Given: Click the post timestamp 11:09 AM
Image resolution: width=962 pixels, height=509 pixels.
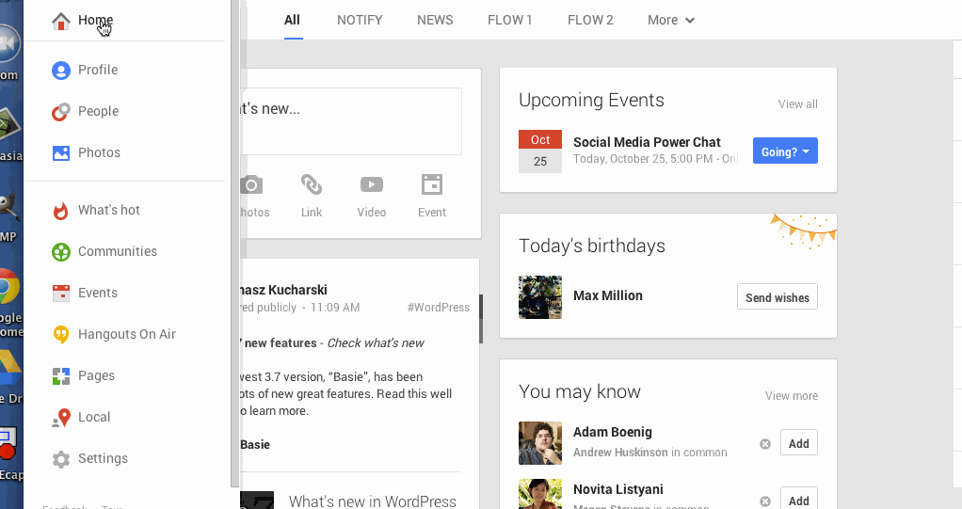Looking at the screenshot, I should point(335,308).
